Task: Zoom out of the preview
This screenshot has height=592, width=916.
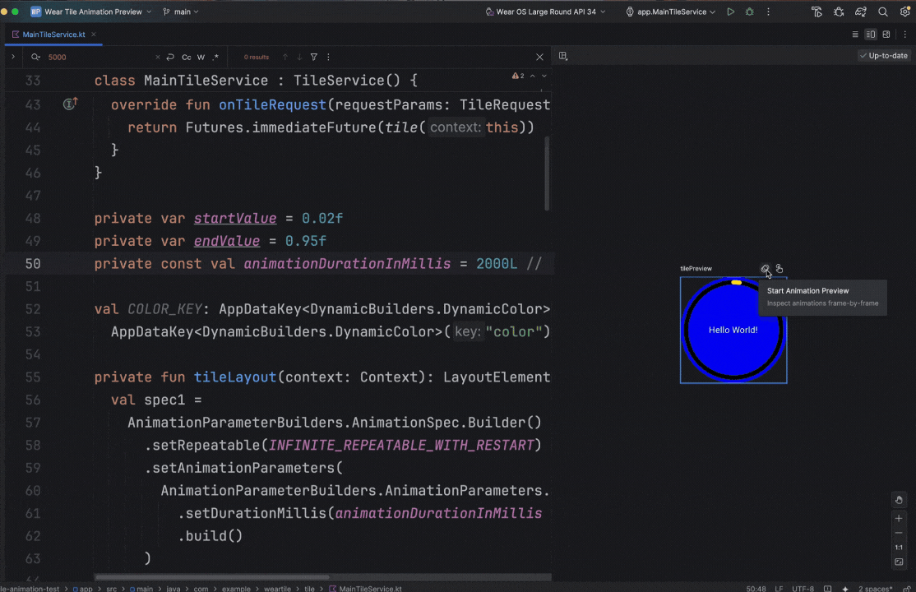Action: coord(899,533)
